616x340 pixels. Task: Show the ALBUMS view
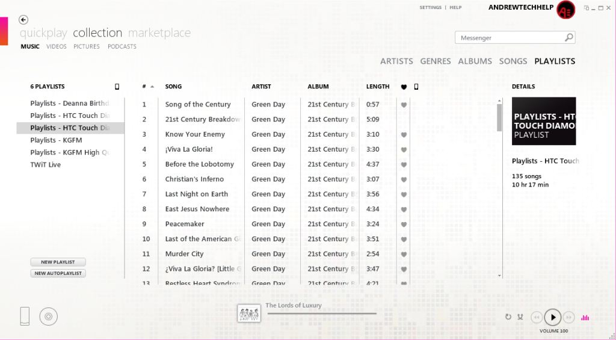475,61
